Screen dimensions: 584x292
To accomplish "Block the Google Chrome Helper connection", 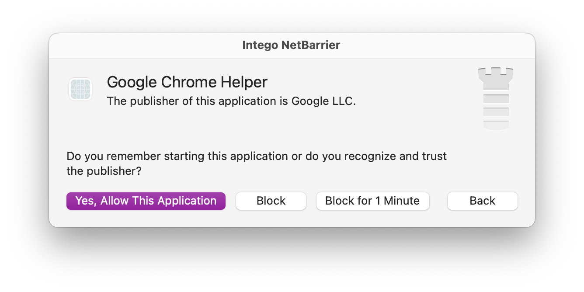I will 271,201.
